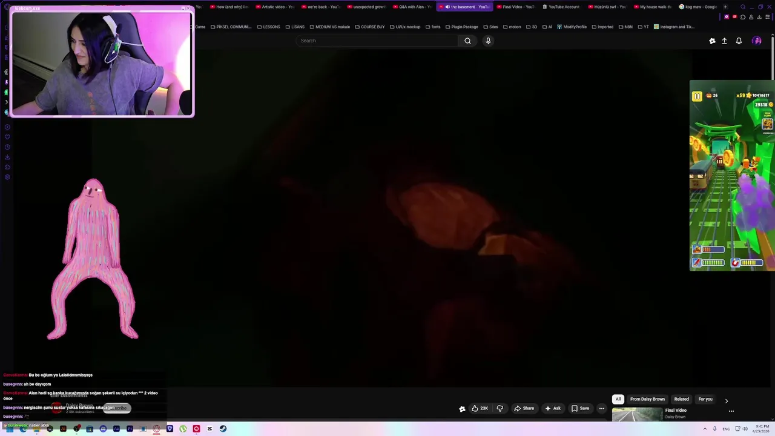The image size is (775, 436).
Task: Open a new browser tab with plus
Action: pos(726,7)
